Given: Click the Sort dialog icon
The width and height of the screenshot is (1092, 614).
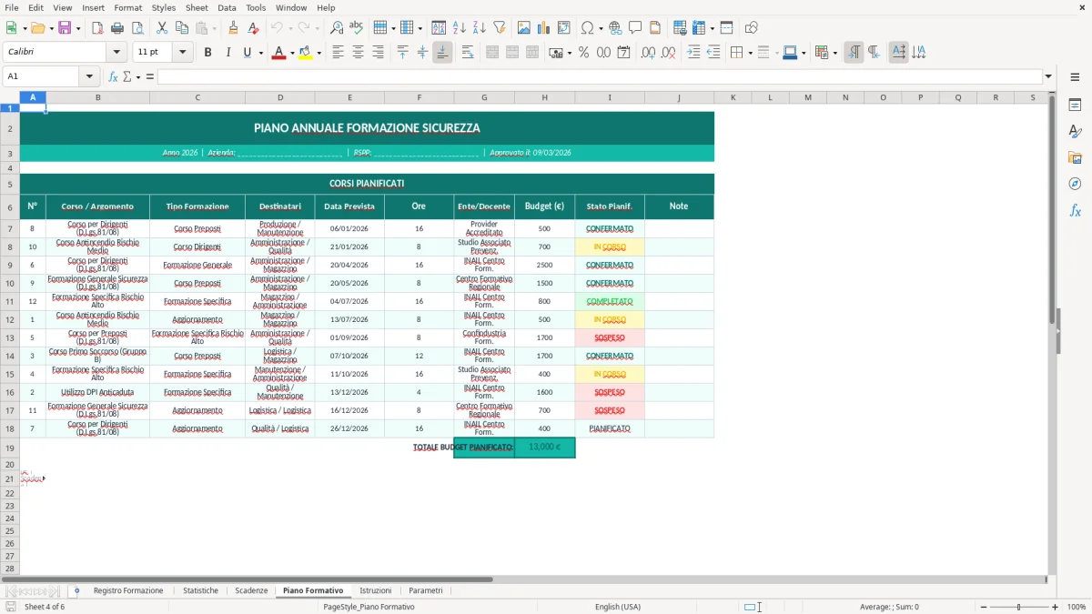Looking at the screenshot, I should pos(439,28).
